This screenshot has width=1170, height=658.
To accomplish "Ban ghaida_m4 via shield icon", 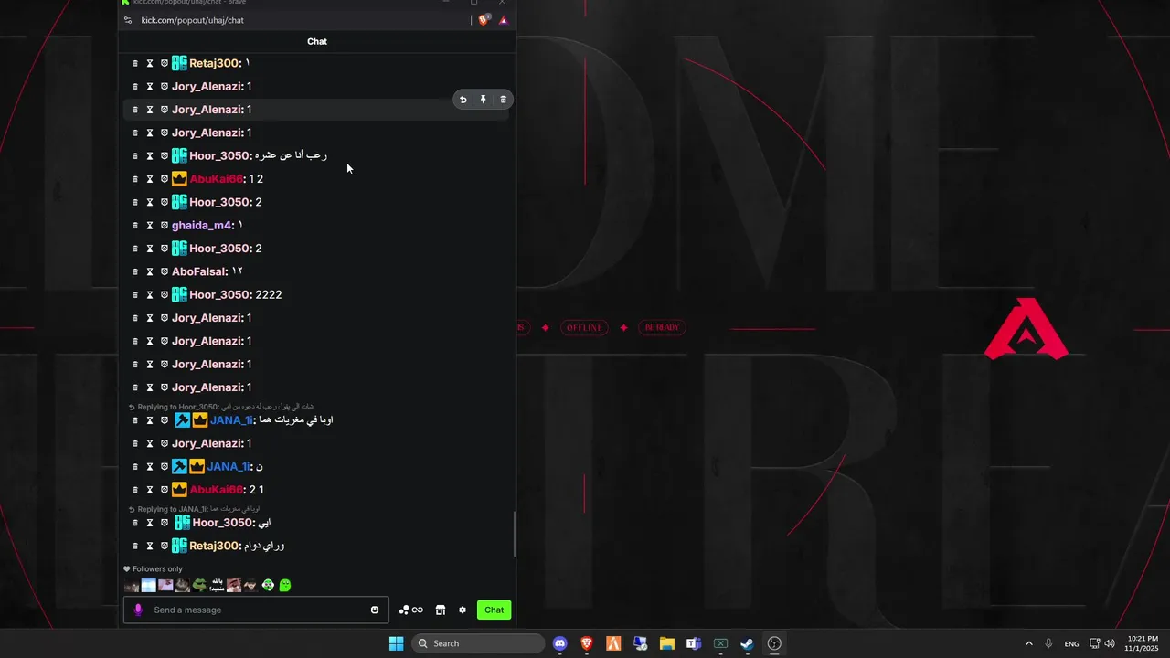I will (x=165, y=226).
